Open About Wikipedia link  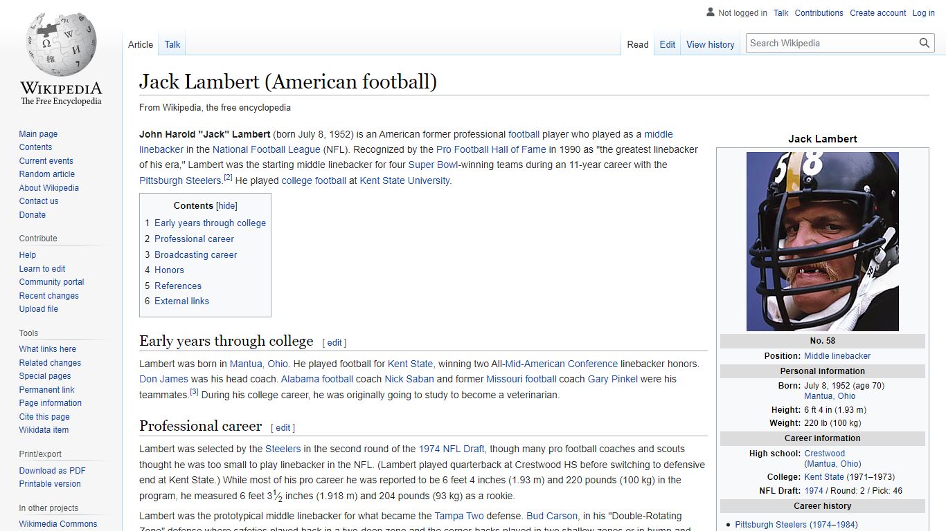coord(48,188)
